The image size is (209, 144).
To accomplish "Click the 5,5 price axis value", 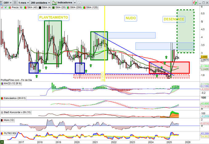I will click(x=203, y=14).
